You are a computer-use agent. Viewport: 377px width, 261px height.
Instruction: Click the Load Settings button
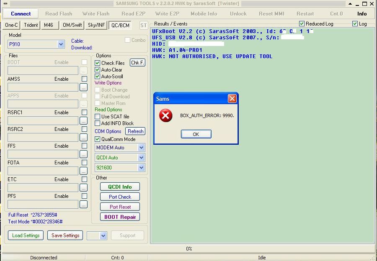[x=26, y=235]
